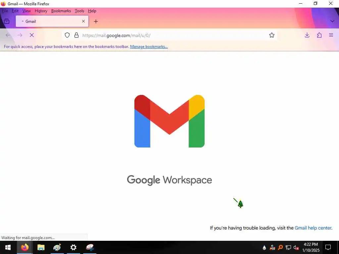Open network status tray icon

pos(288,247)
